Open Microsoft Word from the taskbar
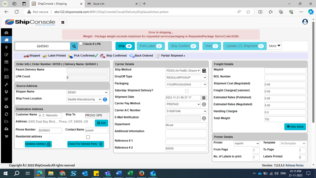This screenshot has height=178, width=316. coord(119,173)
